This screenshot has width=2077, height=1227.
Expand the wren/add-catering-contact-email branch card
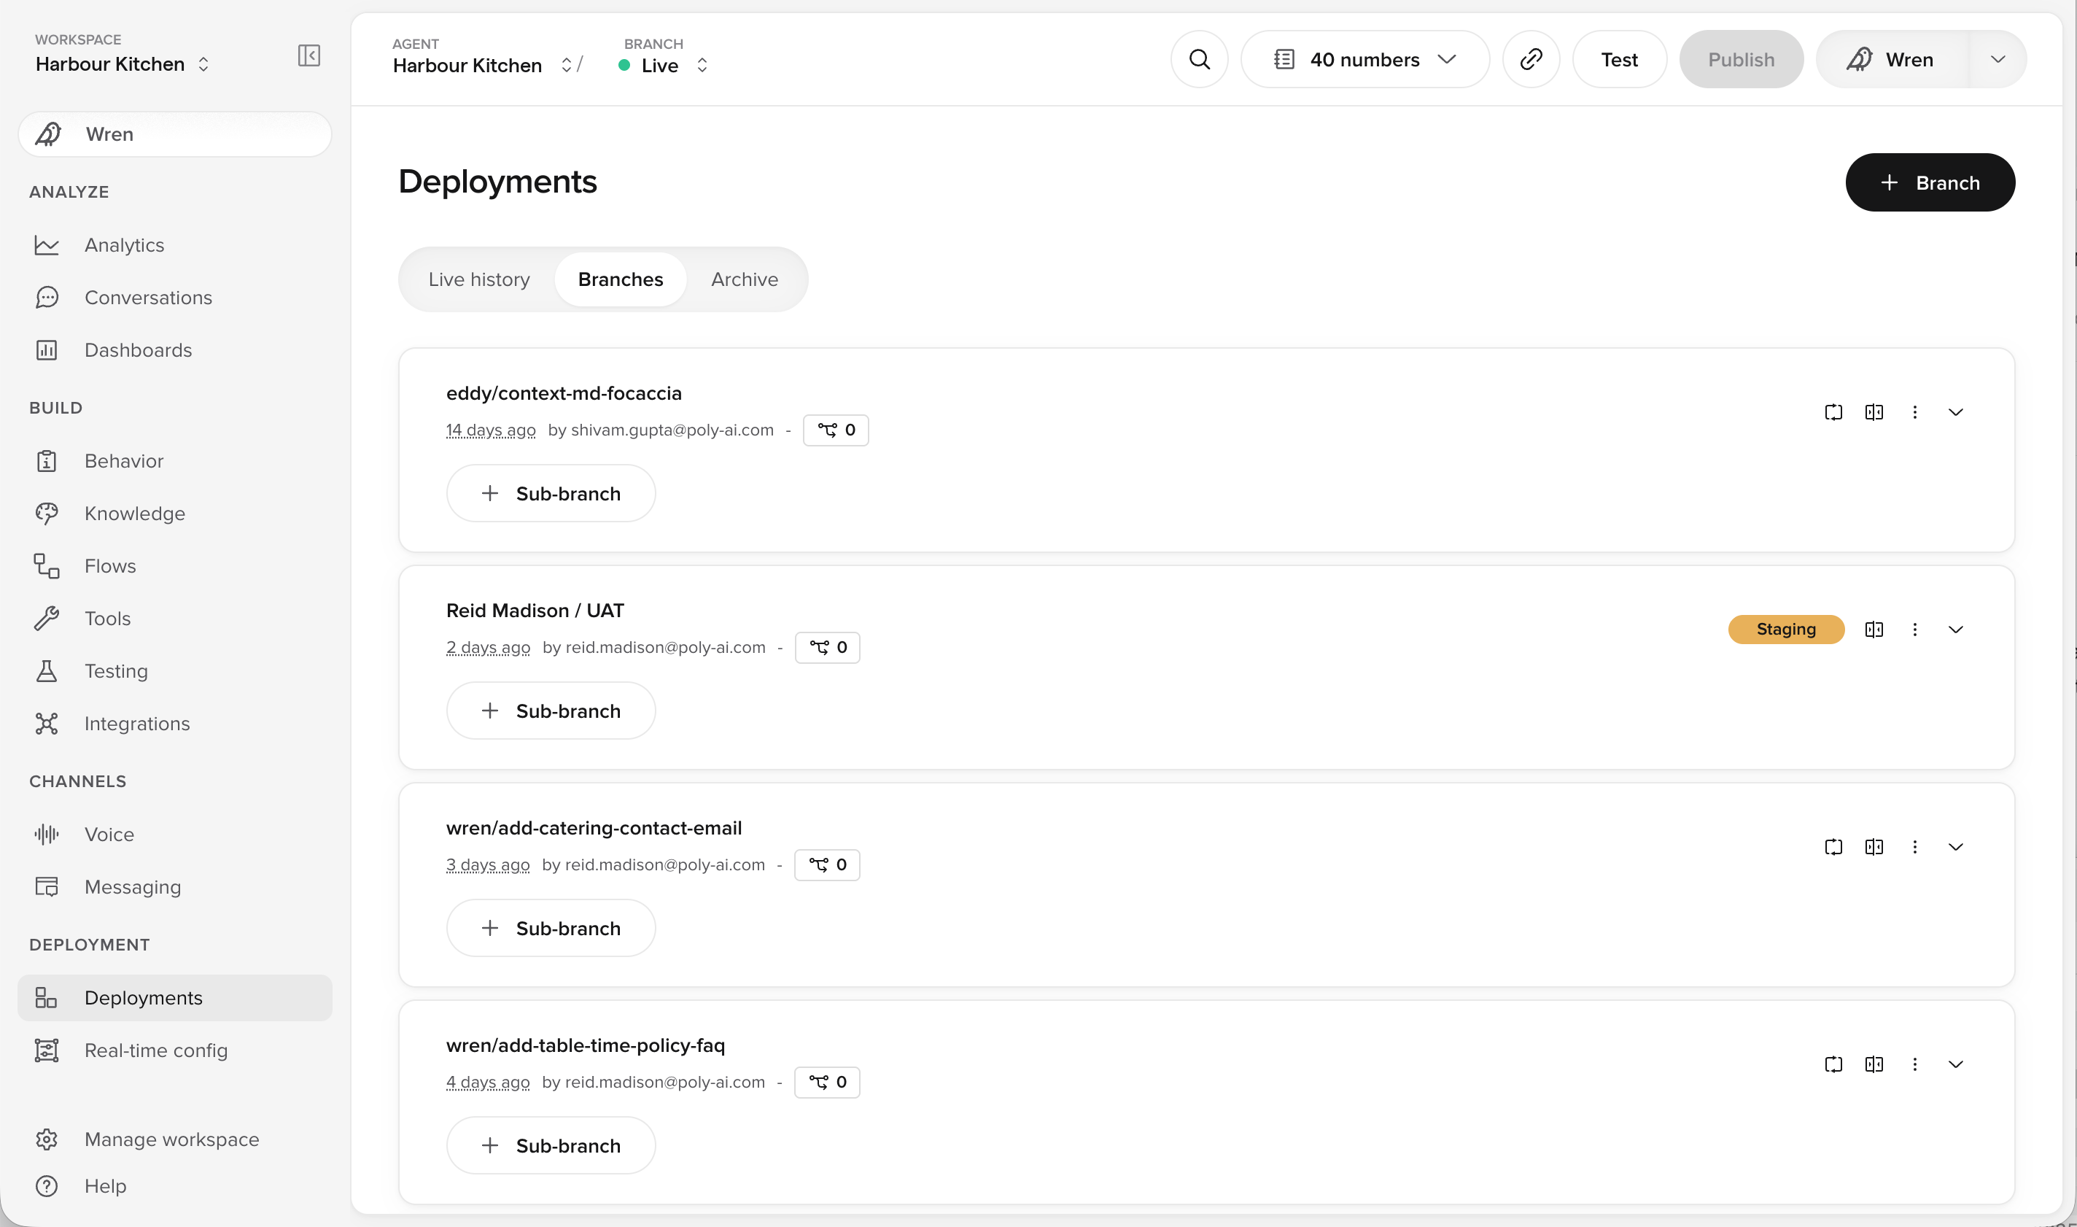tap(1954, 847)
